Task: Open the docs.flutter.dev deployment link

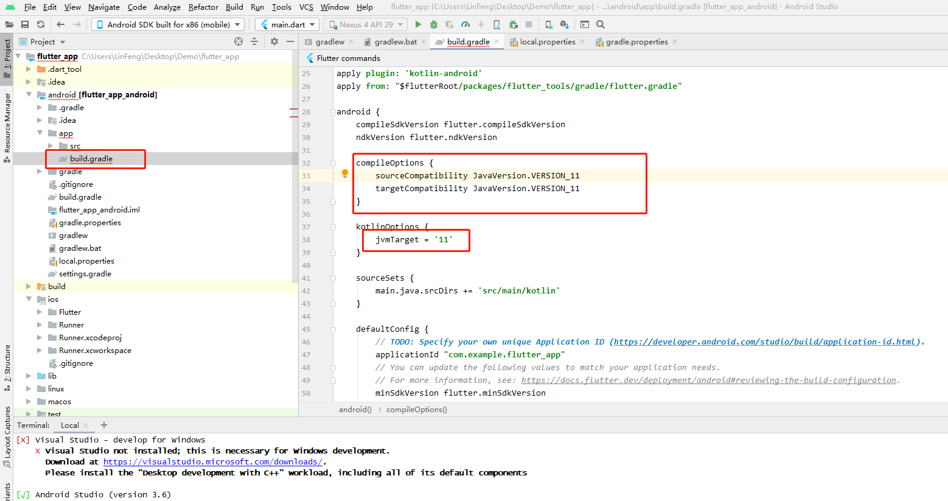Action: tap(708, 380)
